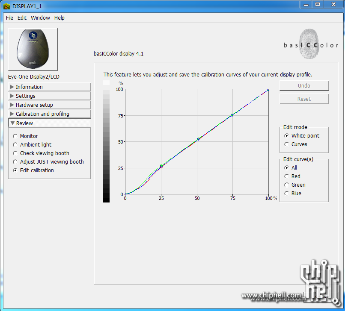Maximize the DISPLAY1_1 window

tap(318, 5)
